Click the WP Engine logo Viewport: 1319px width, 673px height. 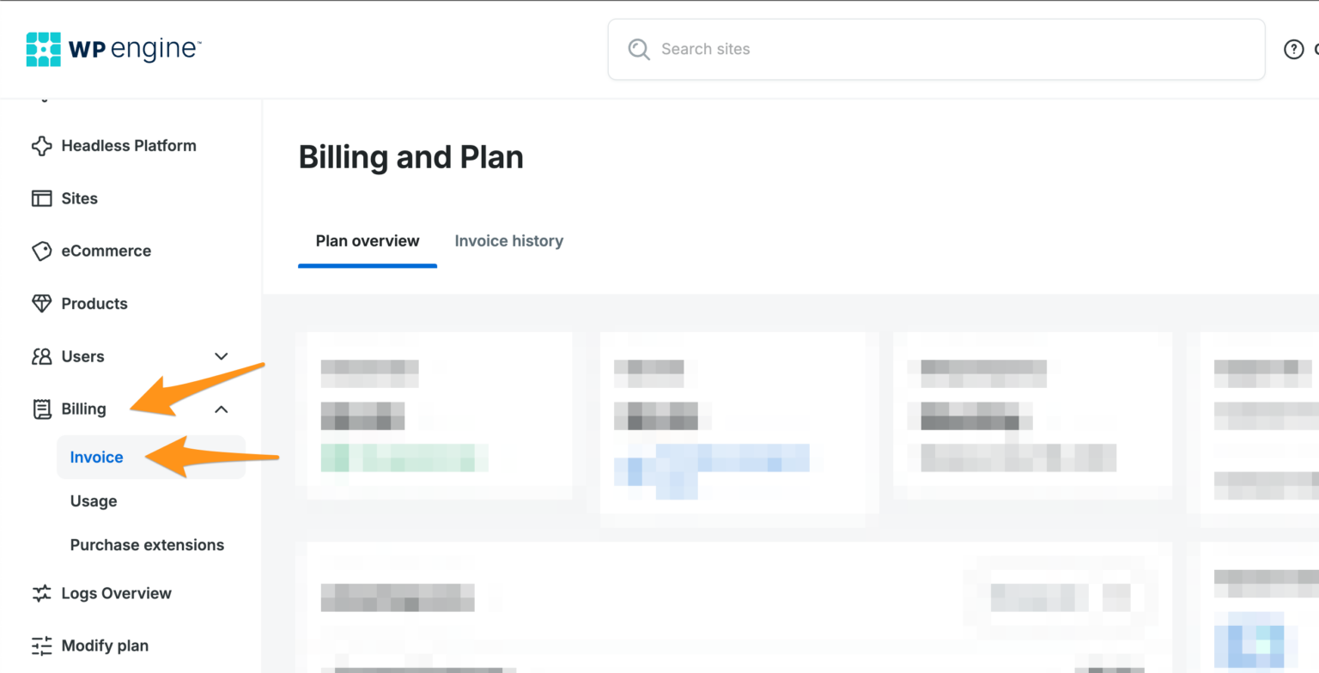(113, 48)
